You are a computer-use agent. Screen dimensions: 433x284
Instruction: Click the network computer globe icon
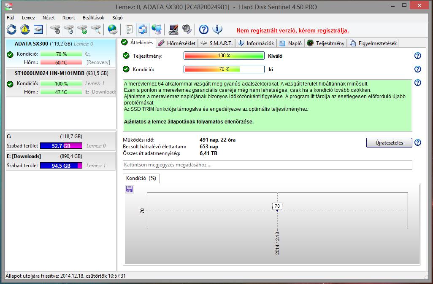[157, 29]
